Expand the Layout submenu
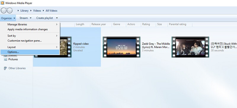237x108 pixels. [30, 47]
